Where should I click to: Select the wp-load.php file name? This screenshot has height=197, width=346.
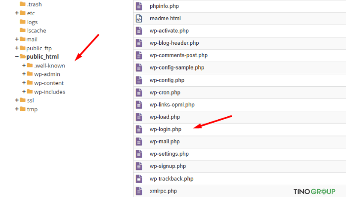click(165, 117)
